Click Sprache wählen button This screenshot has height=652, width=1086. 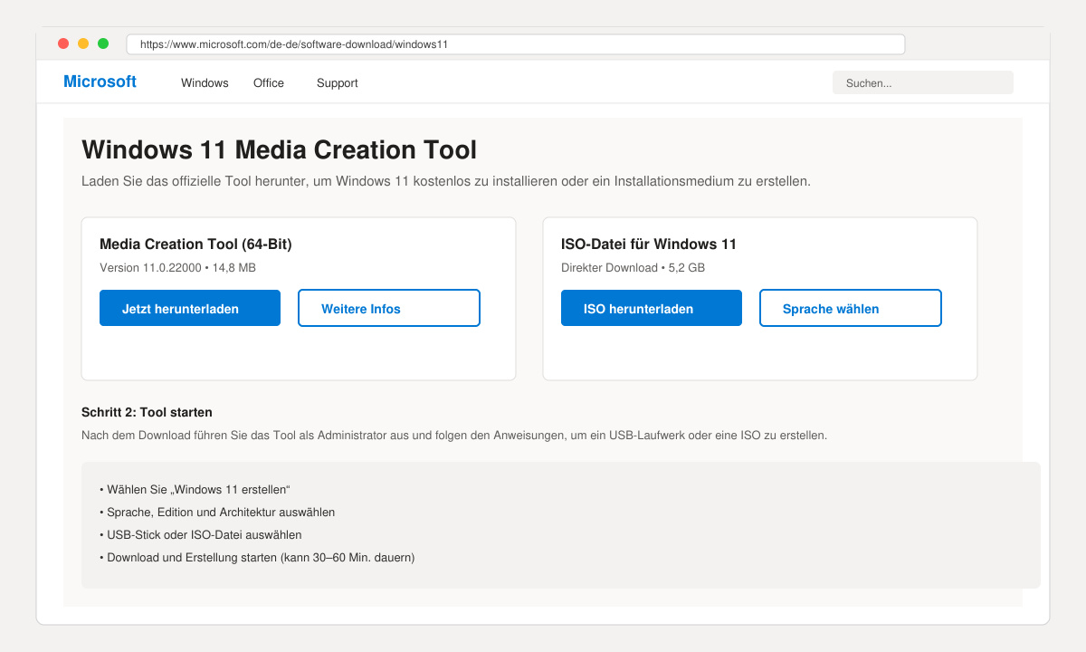click(x=851, y=308)
